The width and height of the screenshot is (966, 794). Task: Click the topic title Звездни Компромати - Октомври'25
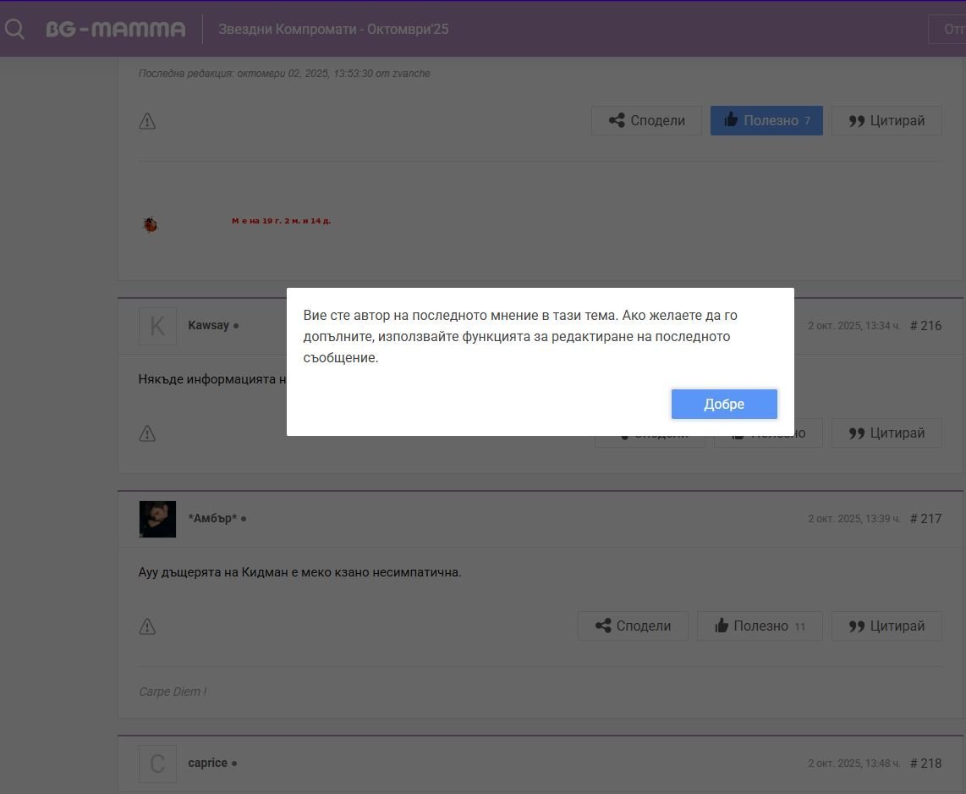point(333,30)
